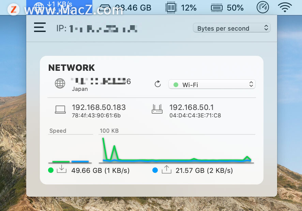This screenshot has width=302, height=211.
Task: Click the Speed bar indicator
Action: tap(70, 161)
